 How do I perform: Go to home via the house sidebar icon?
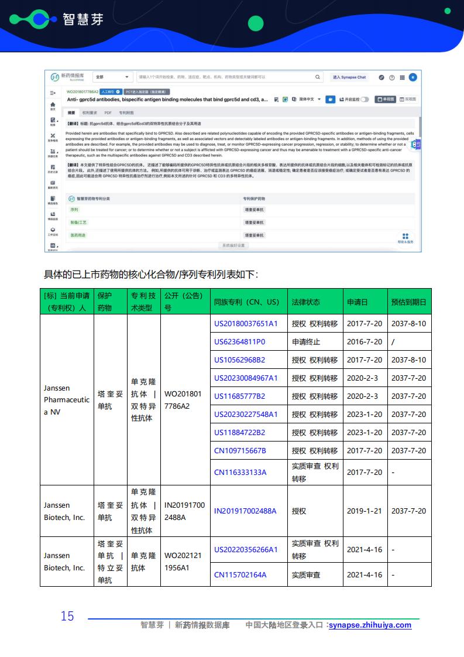53,105
